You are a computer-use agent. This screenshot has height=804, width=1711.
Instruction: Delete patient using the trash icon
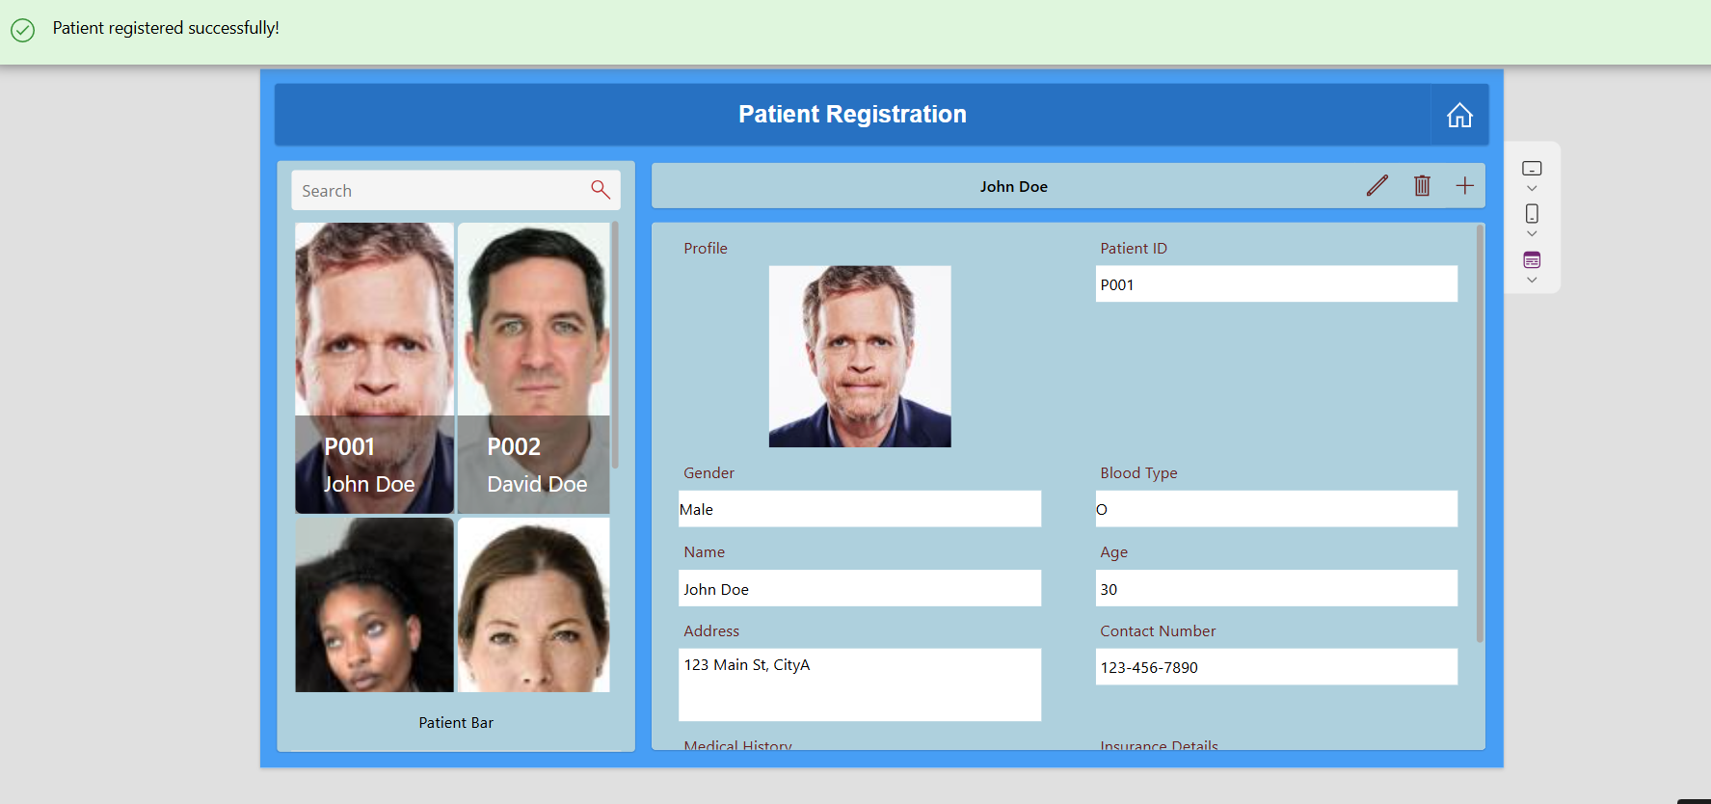tap(1422, 186)
